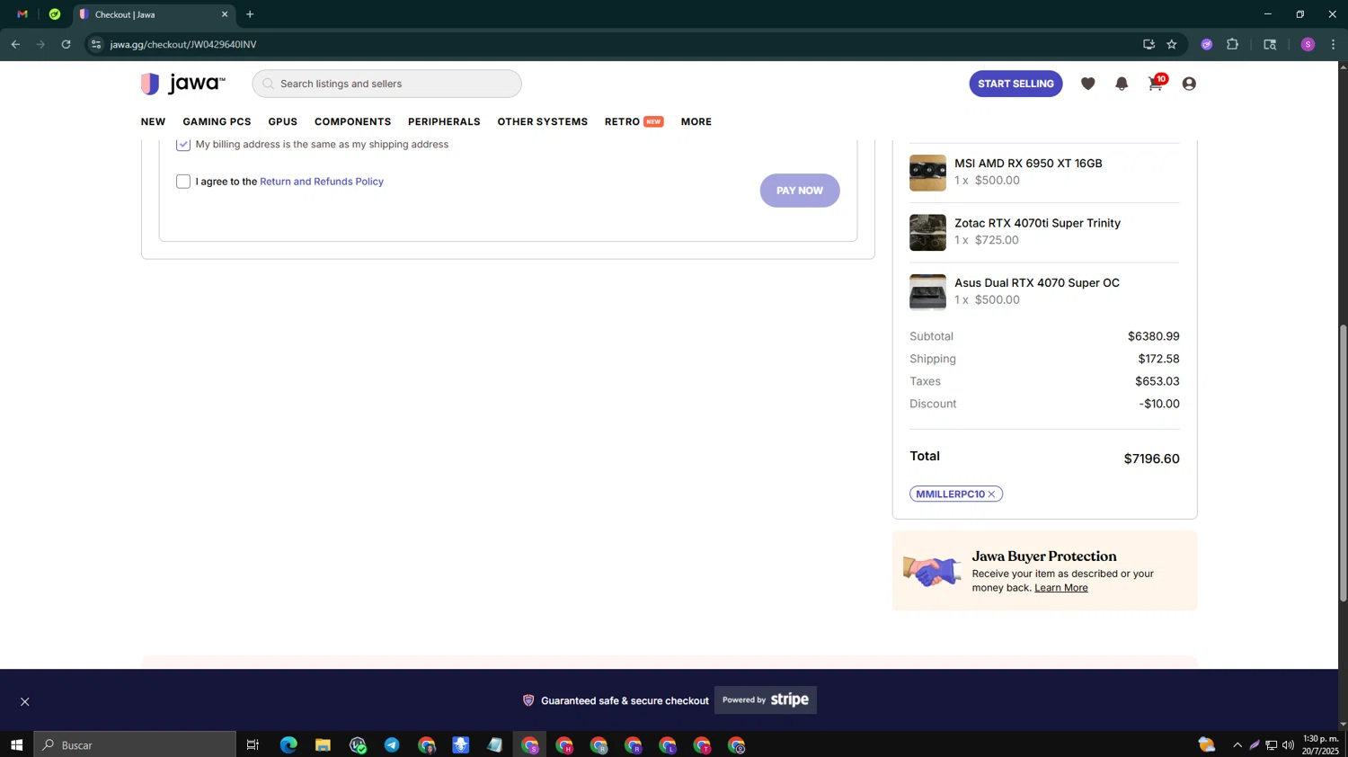Dismiss the secure checkout banner
The image size is (1348, 757).
[x=25, y=702]
